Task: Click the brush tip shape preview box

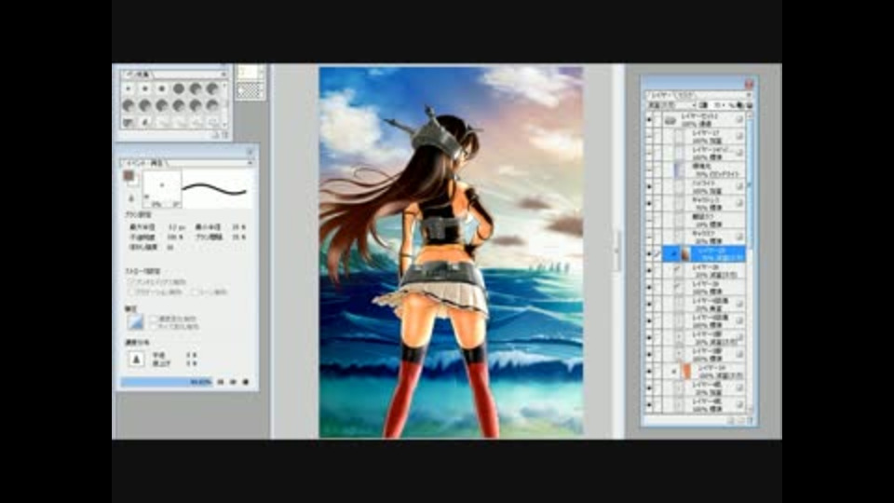Action: [x=161, y=189]
